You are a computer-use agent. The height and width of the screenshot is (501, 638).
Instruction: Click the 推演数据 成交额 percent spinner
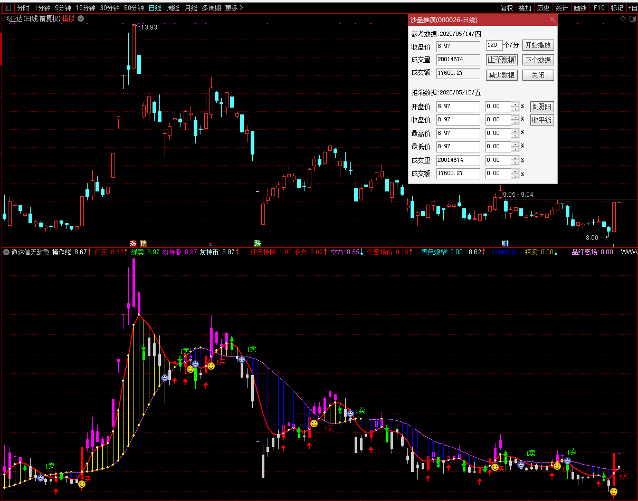pos(515,174)
